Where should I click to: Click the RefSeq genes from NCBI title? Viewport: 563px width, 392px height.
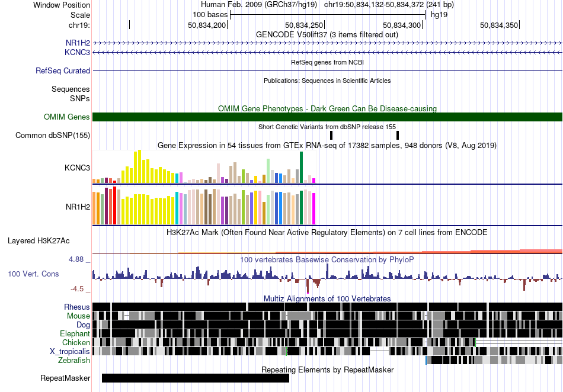[328, 62]
